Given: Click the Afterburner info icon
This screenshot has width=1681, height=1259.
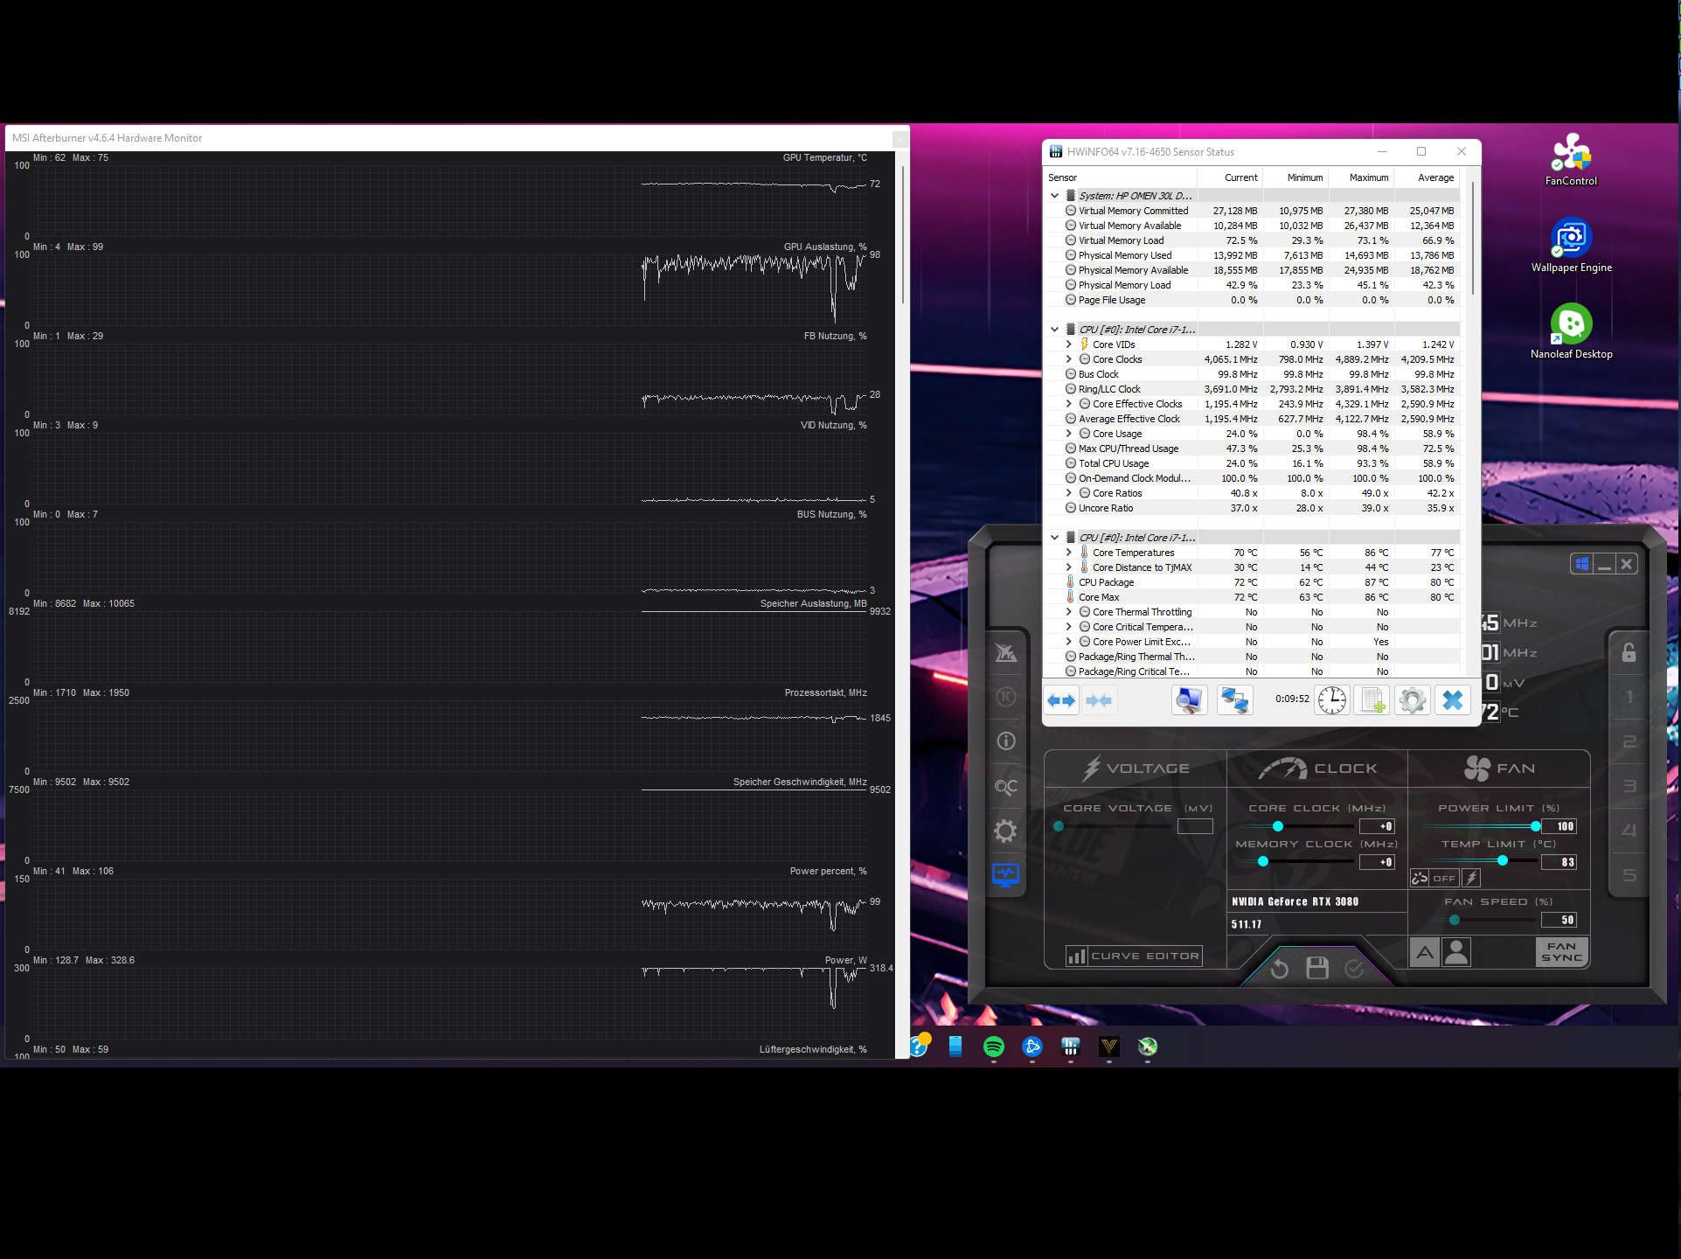Looking at the screenshot, I should 1005,741.
